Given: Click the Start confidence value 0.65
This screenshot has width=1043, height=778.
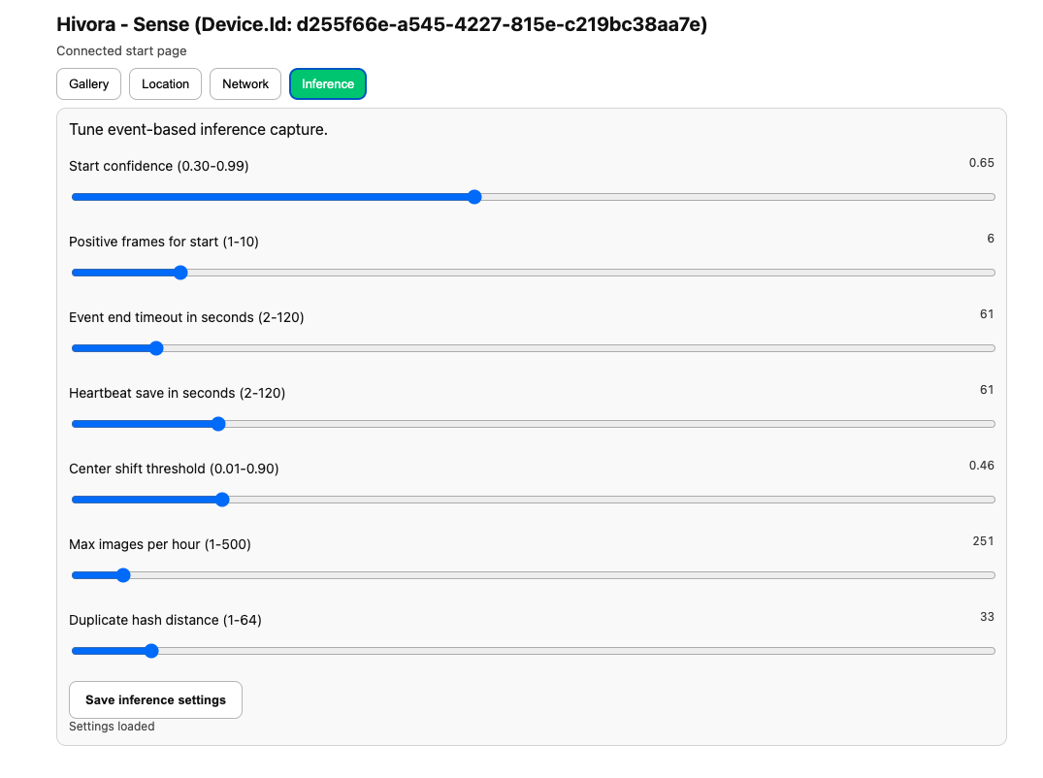Looking at the screenshot, I should (x=981, y=163).
